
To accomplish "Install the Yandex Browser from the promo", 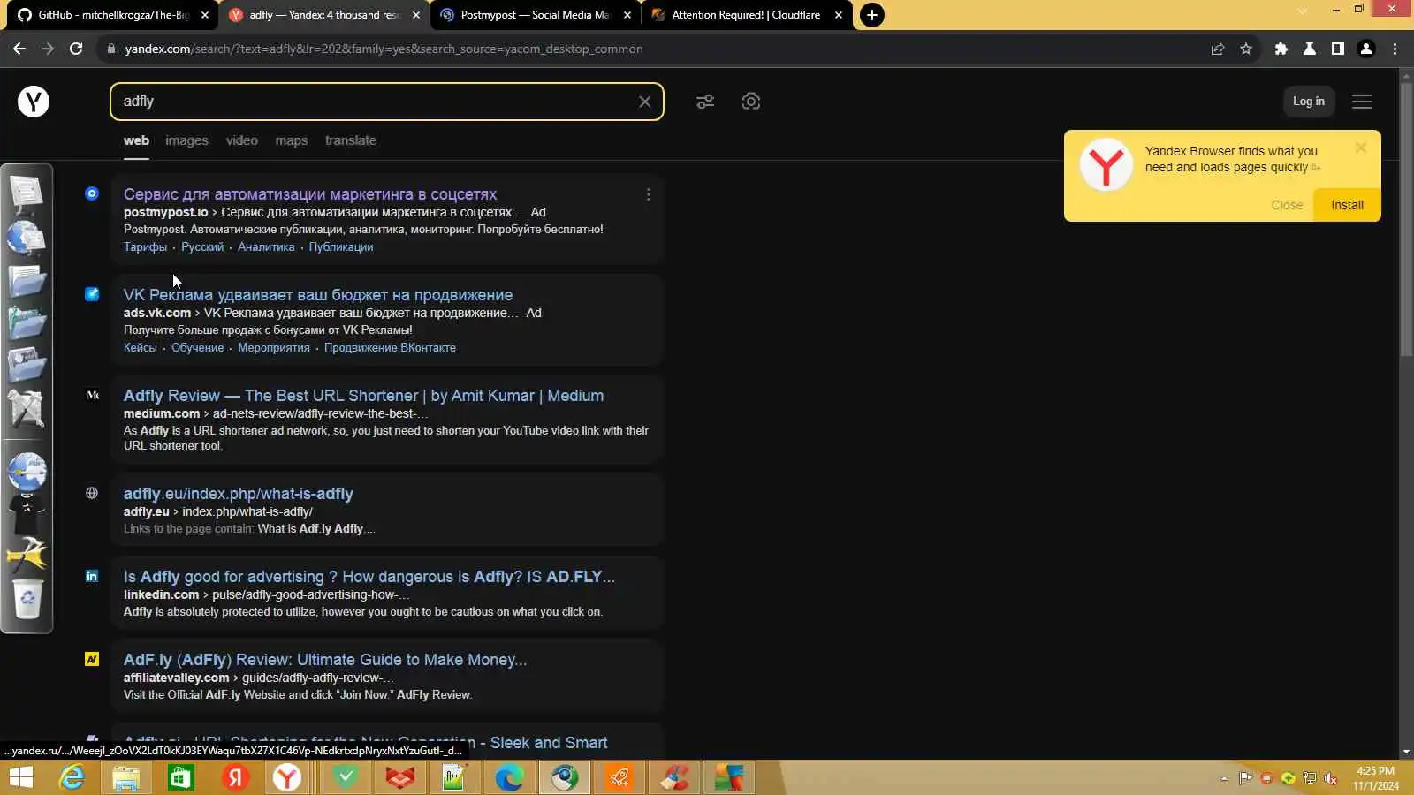I will [x=1347, y=205].
